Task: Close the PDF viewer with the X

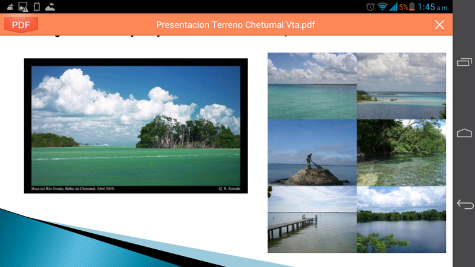Action: click(439, 24)
